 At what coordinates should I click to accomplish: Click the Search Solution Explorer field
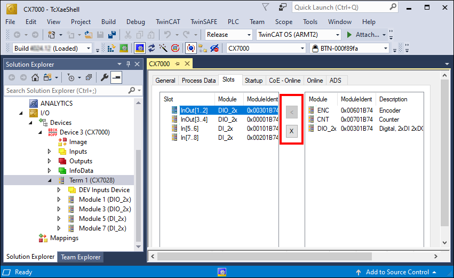click(67, 91)
